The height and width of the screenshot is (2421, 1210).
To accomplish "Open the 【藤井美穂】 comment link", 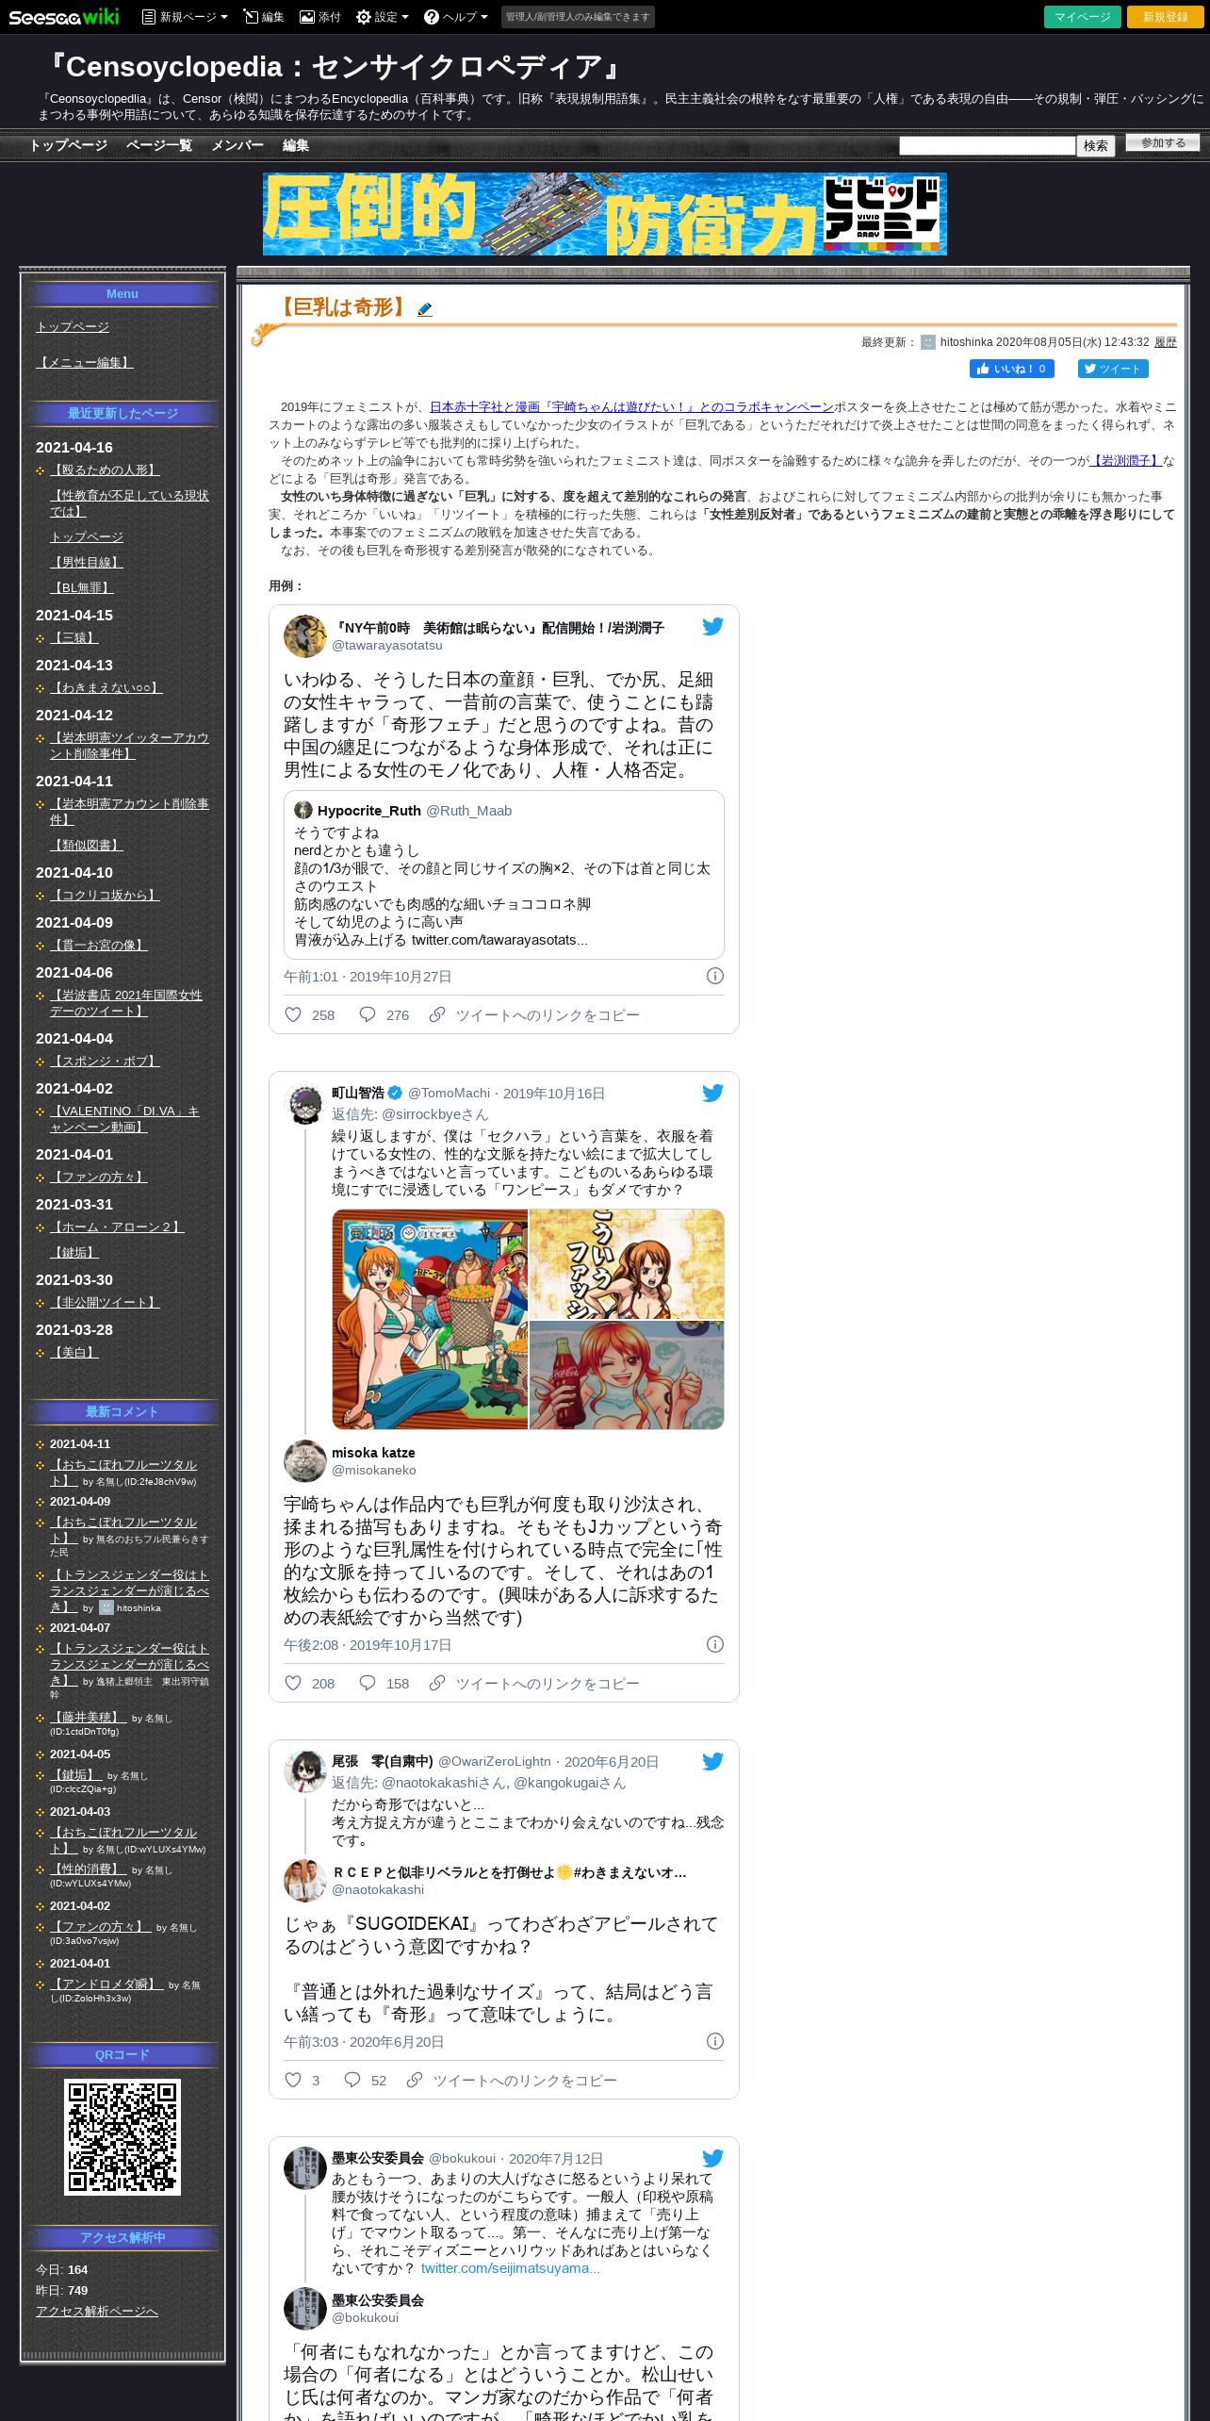I will (x=88, y=1717).
